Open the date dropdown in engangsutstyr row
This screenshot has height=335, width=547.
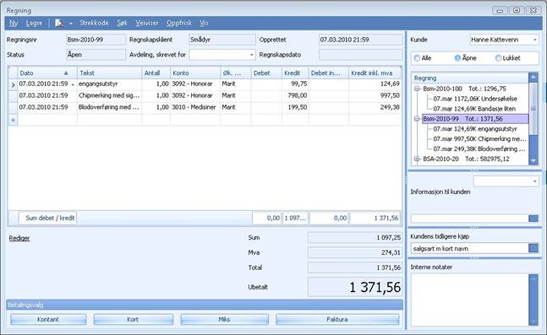[73, 84]
